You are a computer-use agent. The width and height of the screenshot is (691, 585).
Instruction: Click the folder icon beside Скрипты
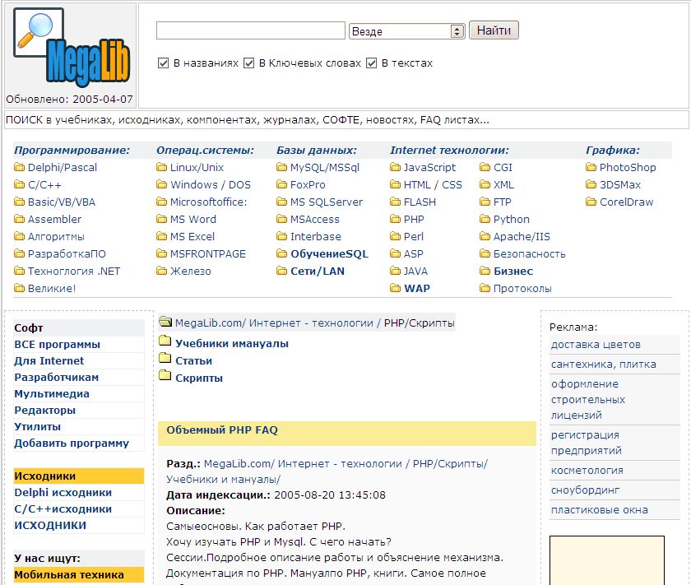tap(165, 378)
